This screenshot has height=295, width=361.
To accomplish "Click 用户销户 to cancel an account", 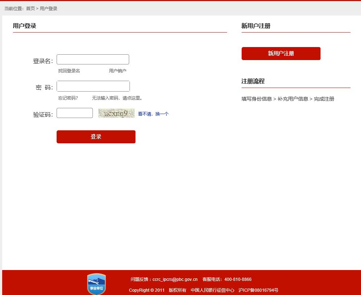I will [118, 71].
